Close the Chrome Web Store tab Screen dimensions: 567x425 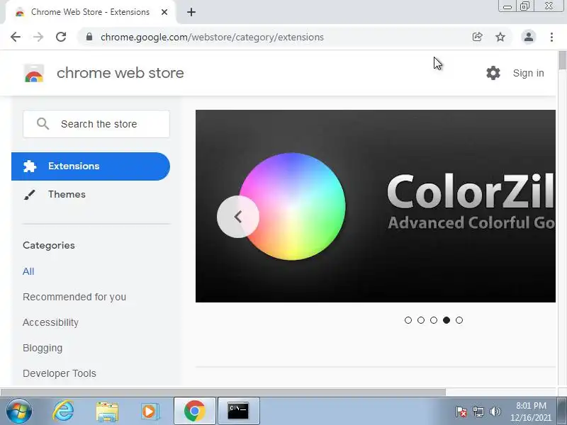click(164, 12)
